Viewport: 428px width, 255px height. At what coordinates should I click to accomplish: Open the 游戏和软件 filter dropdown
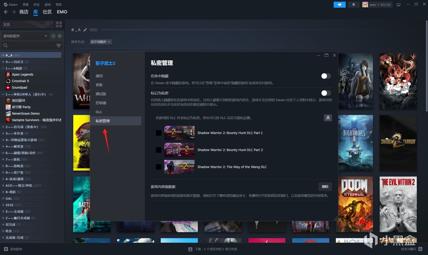pos(25,36)
